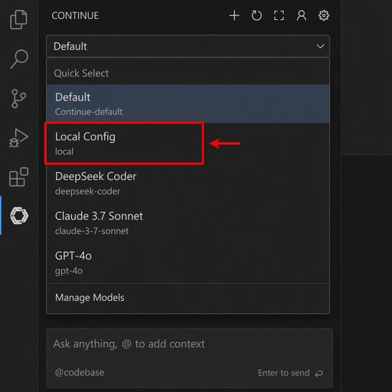The height and width of the screenshot is (392, 392).
Task: Click the Continue hexagon icon in sidebar
Action: [19, 216]
